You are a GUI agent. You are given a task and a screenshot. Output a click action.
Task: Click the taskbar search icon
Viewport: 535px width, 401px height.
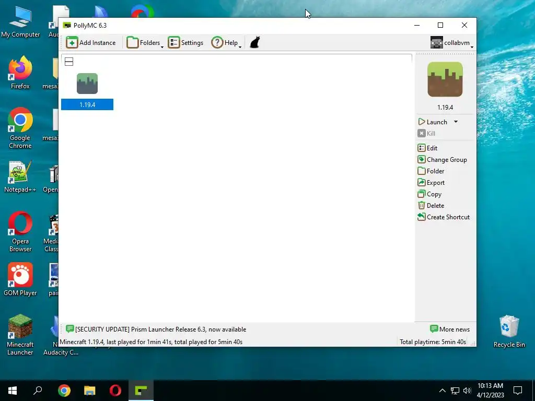point(38,391)
